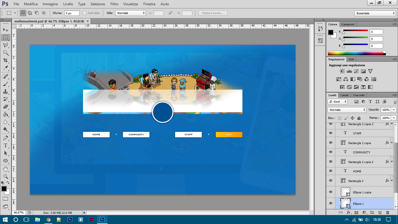Select the Zoom tool
The width and height of the screenshot is (398, 224).
[6, 176]
